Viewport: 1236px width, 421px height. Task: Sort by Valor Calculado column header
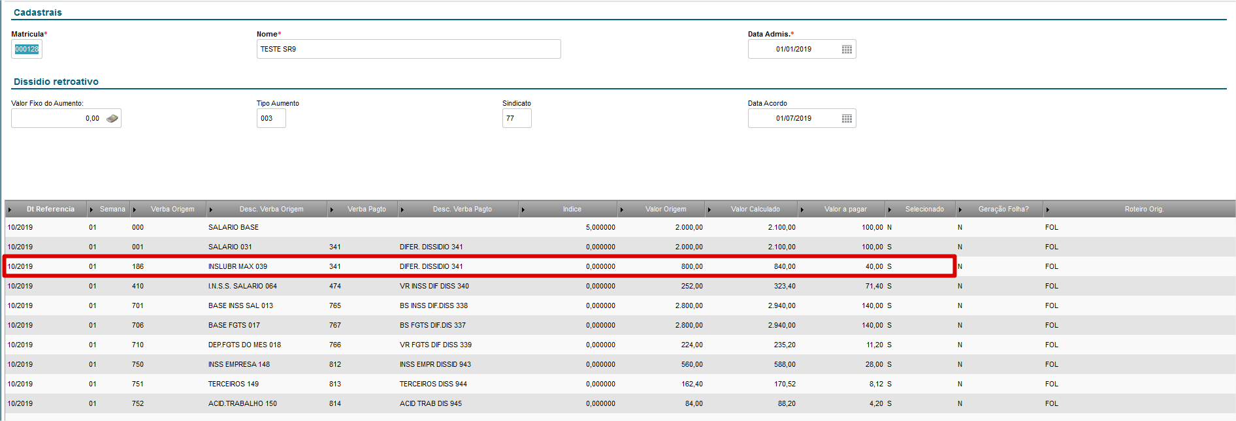pos(755,209)
